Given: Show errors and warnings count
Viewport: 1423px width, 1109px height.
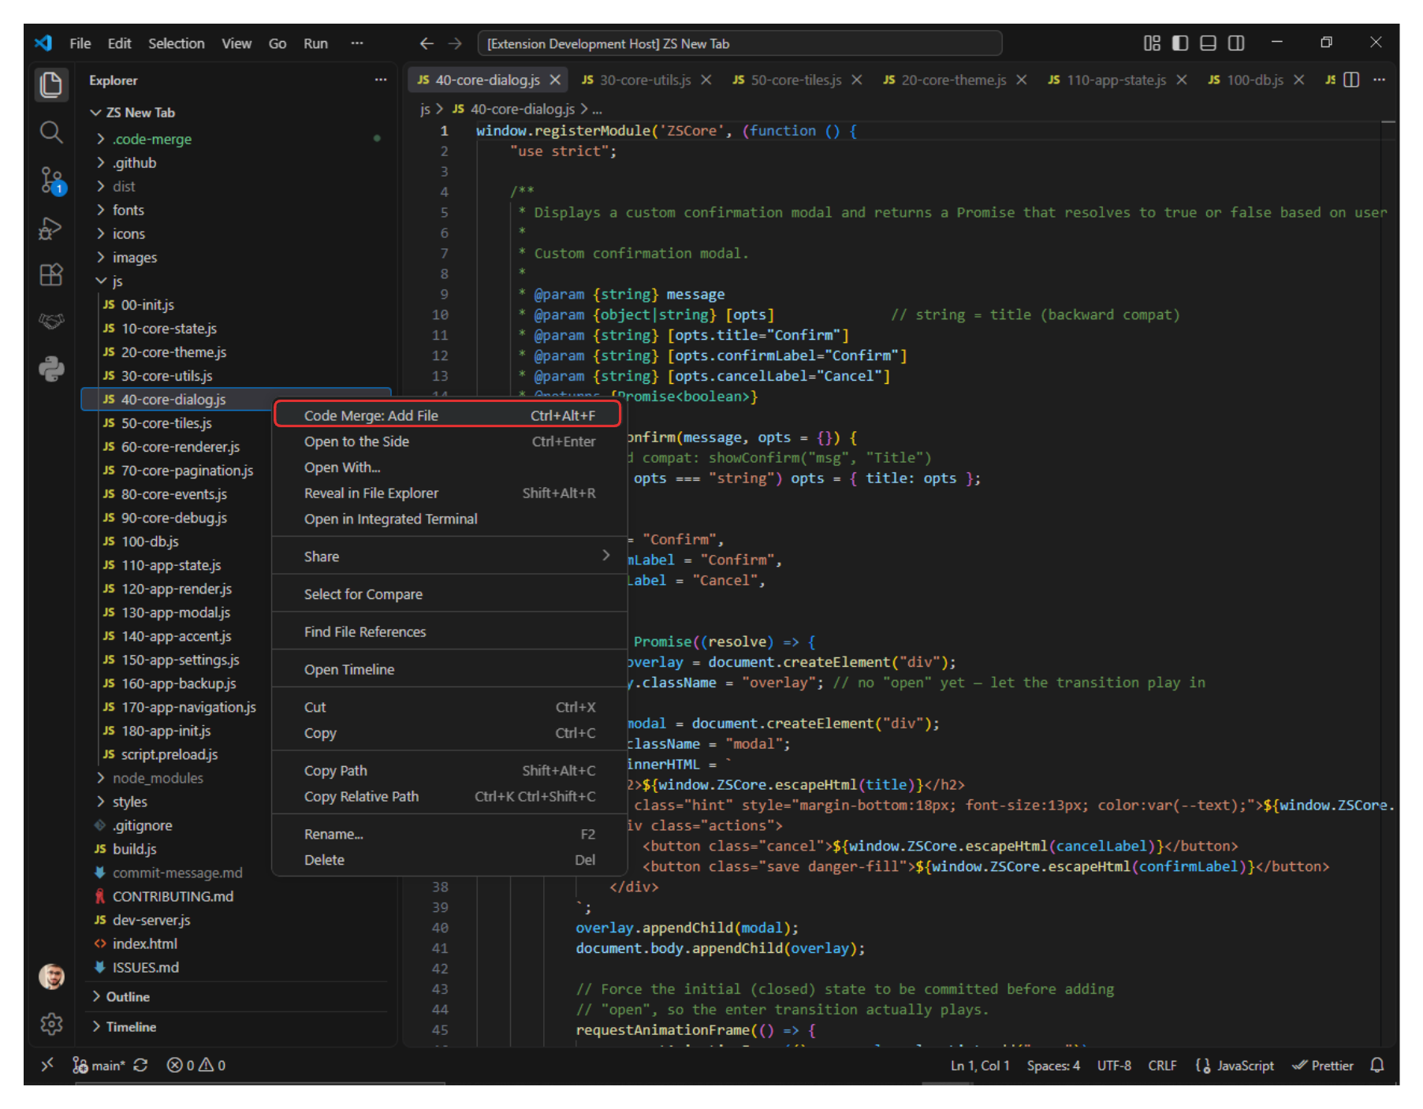Looking at the screenshot, I should [x=196, y=1065].
